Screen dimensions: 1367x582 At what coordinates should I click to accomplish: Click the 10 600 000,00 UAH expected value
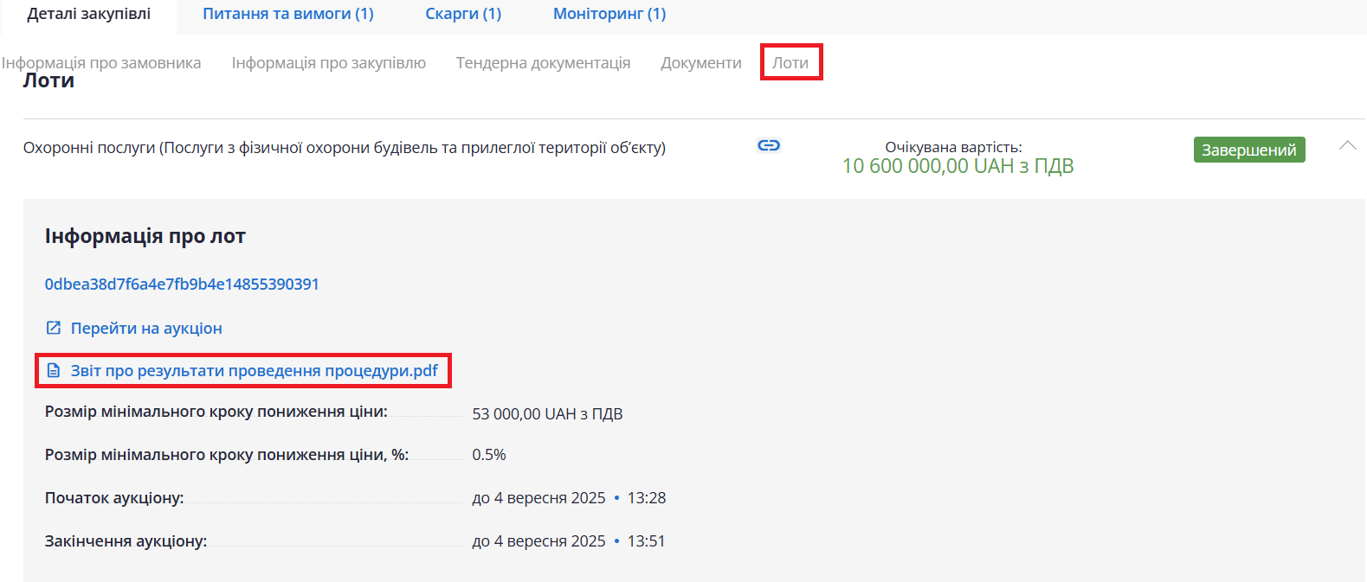(958, 166)
